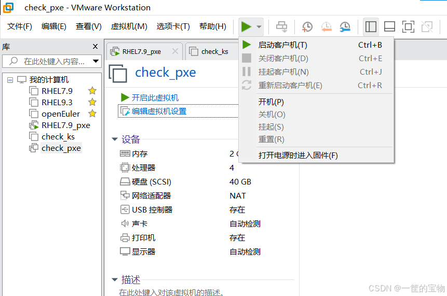
Task: Click the Unity mode toolbar icon
Action: pos(427,27)
